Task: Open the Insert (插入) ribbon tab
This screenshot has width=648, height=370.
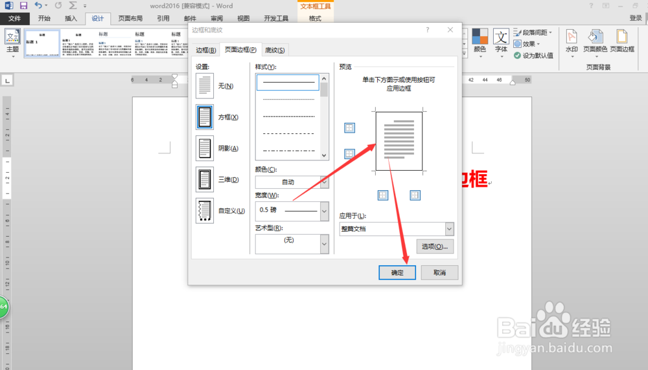Action: (71, 18)
